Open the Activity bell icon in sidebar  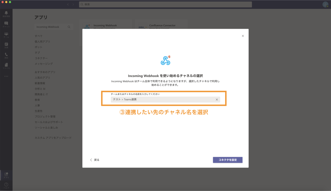click(6, 14)
